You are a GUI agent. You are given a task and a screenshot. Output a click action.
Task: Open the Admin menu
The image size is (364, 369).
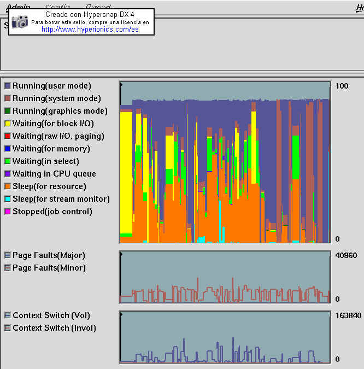point(18,7)
